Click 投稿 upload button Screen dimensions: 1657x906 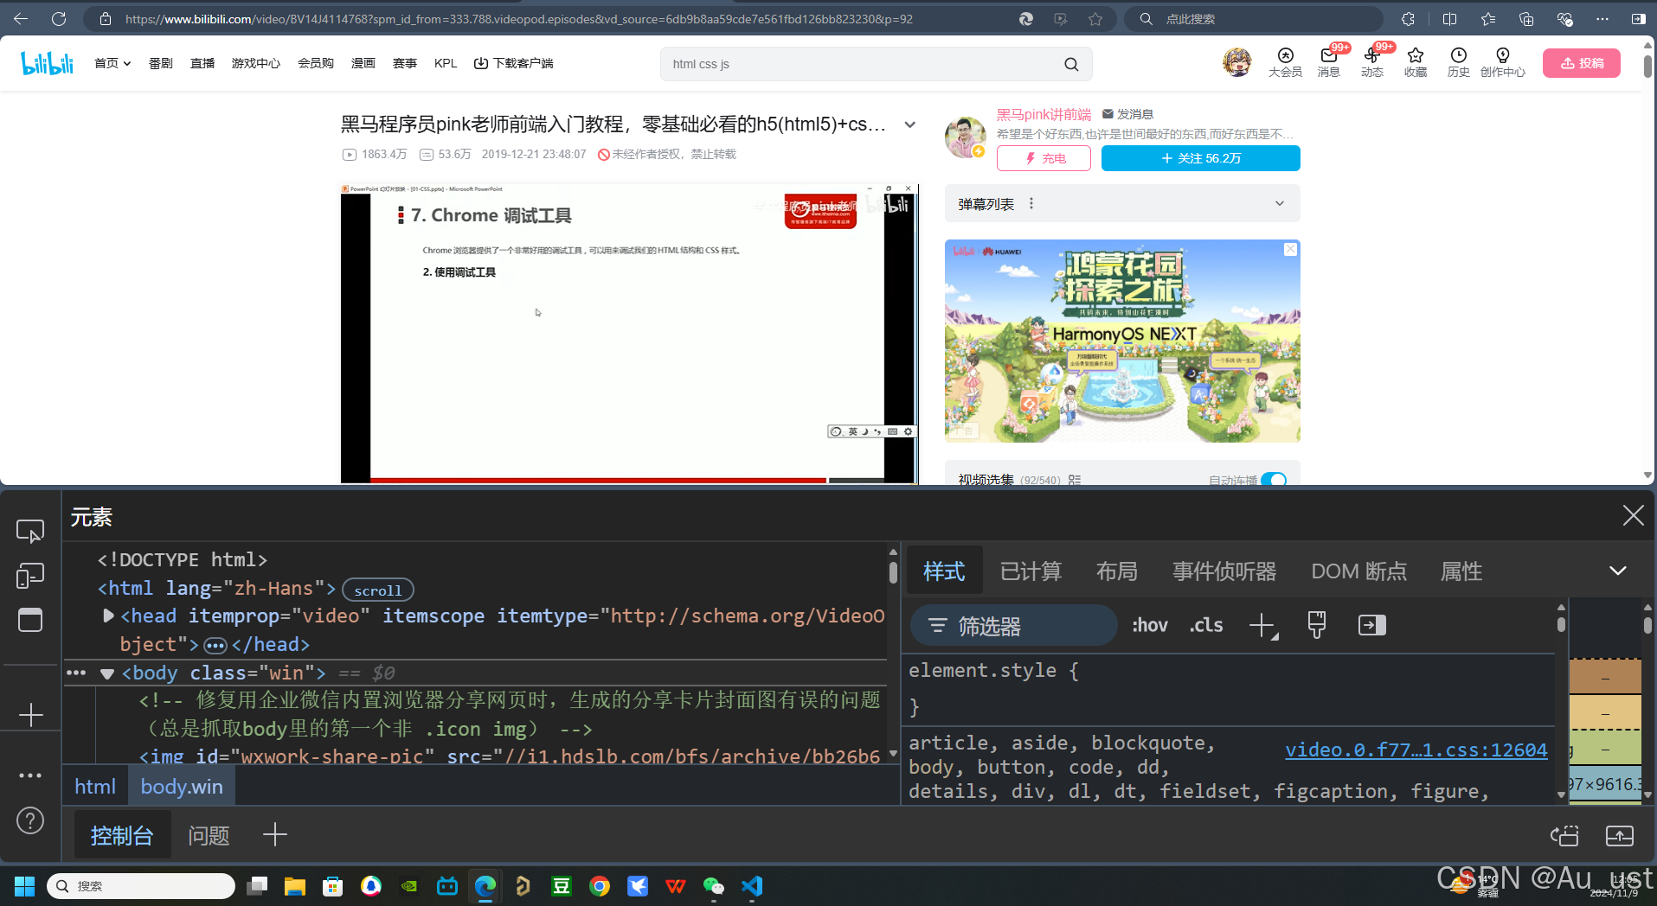pos(1582,63)
